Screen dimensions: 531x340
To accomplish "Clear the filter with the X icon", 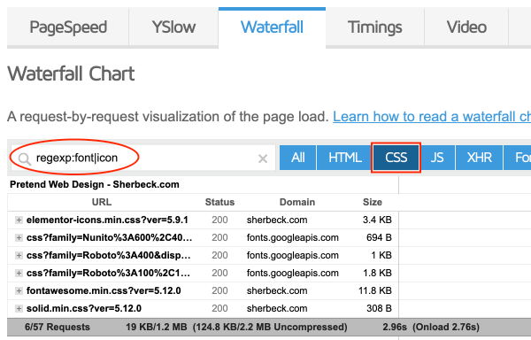I will pyautogui.click(x=263, y=158).
